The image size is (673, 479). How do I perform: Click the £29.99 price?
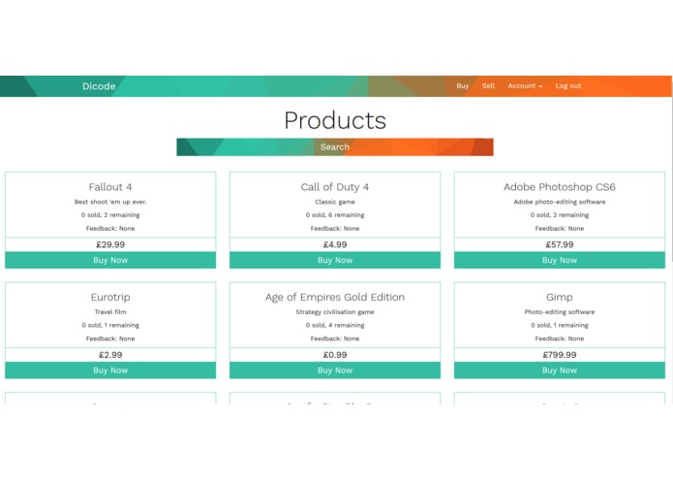coord(110,245)
